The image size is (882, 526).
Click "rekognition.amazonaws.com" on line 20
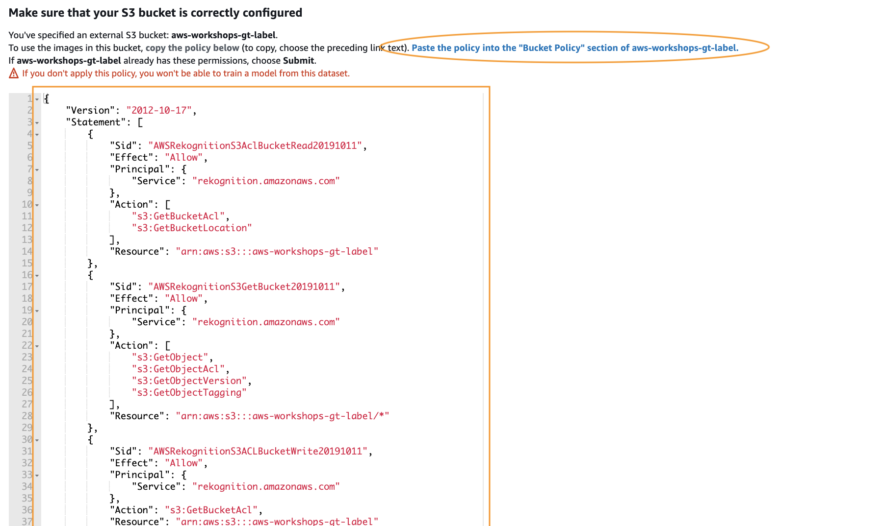266,322
